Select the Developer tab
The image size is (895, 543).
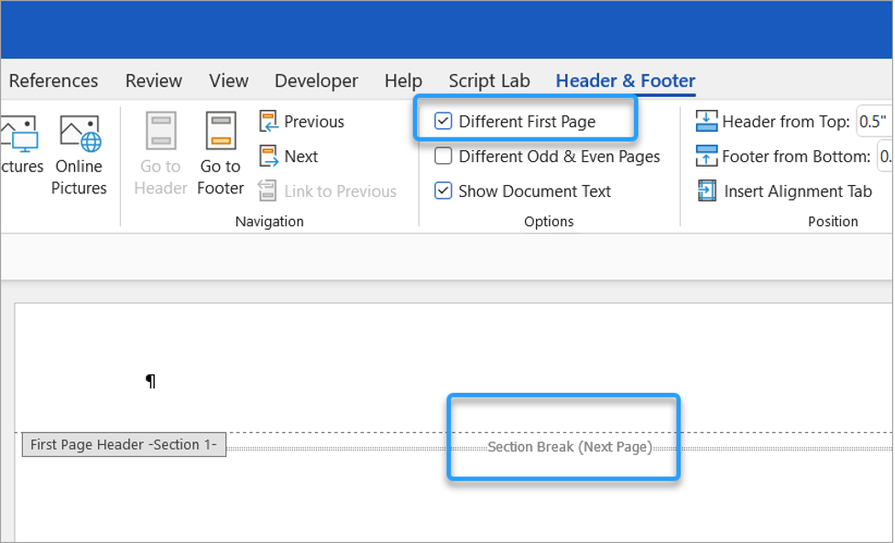tap(316, 81)
